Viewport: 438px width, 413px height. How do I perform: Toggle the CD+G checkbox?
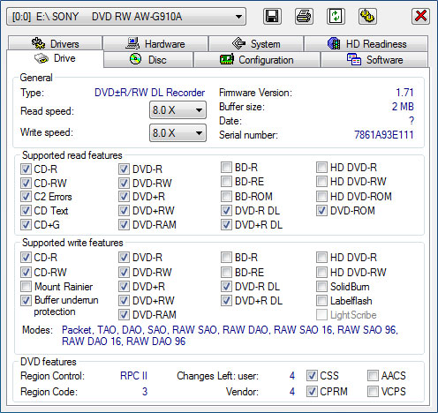[26, 225]
